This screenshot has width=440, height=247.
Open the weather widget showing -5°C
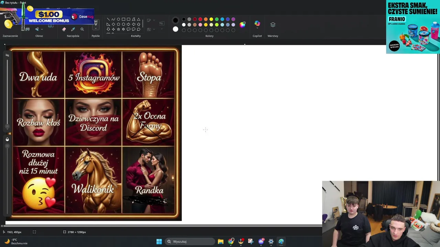[x=15, y=242]
